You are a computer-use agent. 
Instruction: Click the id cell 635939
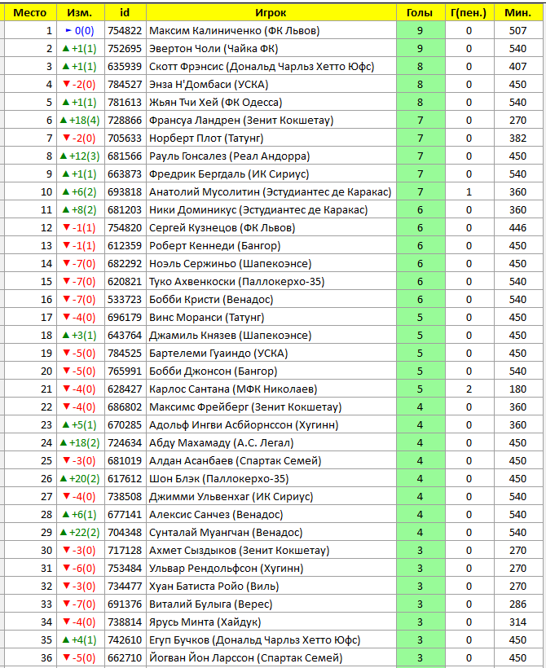click(x=125, y=67)
